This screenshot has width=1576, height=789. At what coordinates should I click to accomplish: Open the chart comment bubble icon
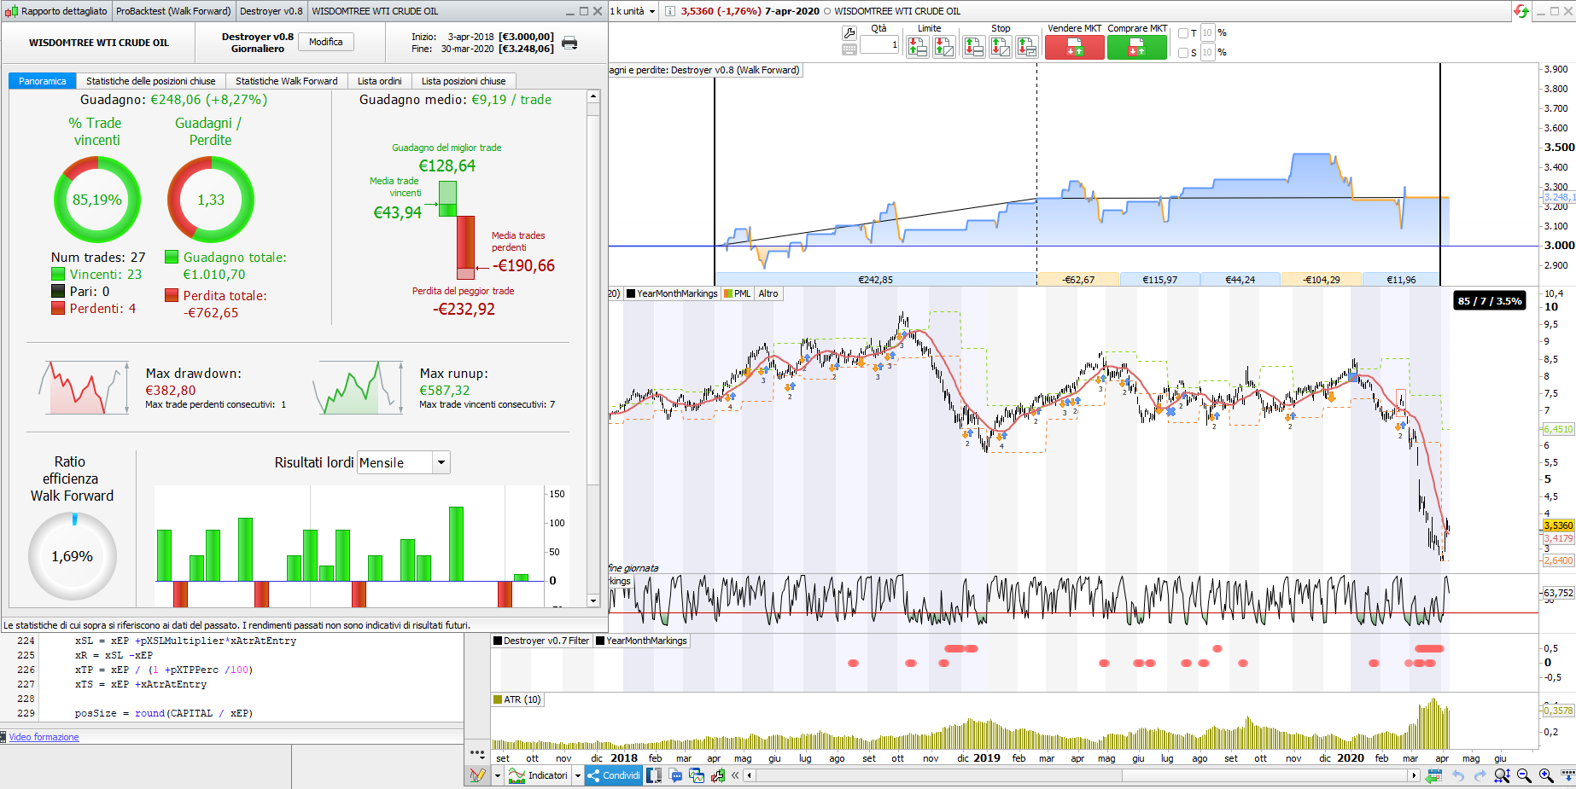(676, 775)
